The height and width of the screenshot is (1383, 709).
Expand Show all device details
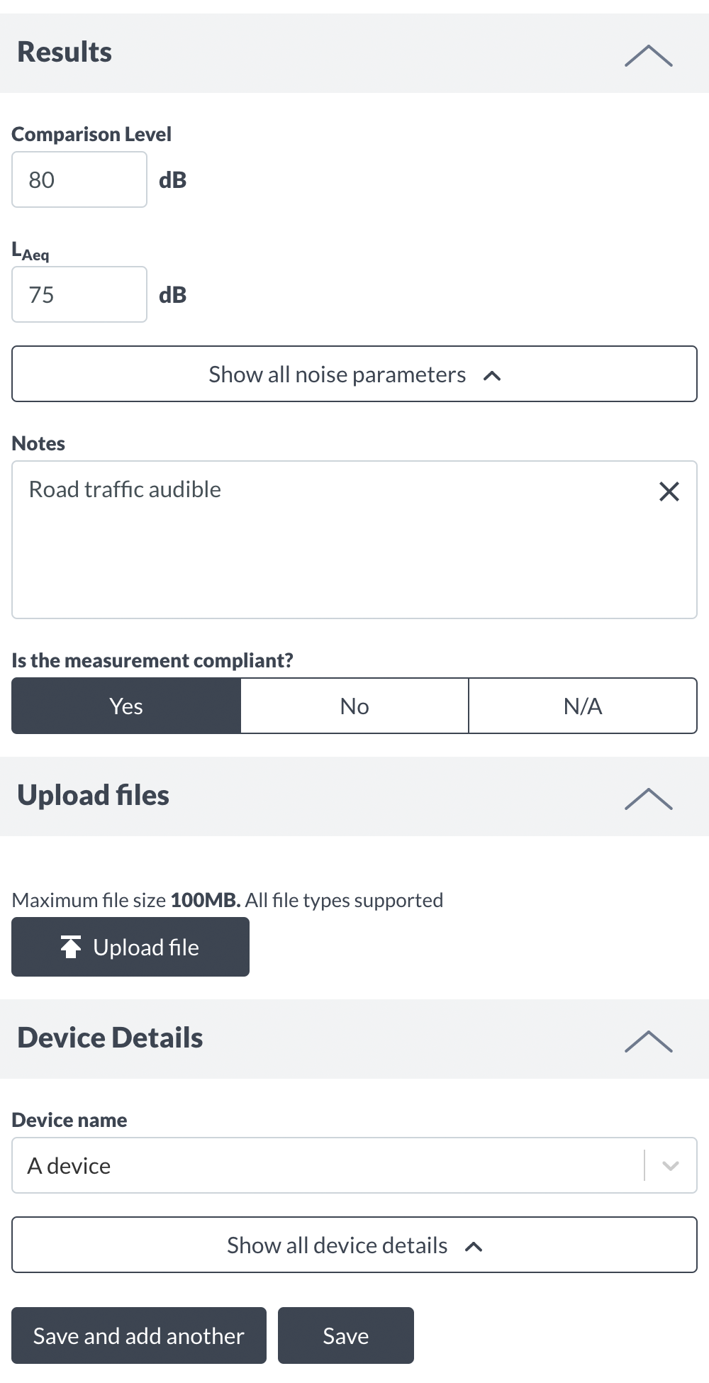[x=354, y=1245]
